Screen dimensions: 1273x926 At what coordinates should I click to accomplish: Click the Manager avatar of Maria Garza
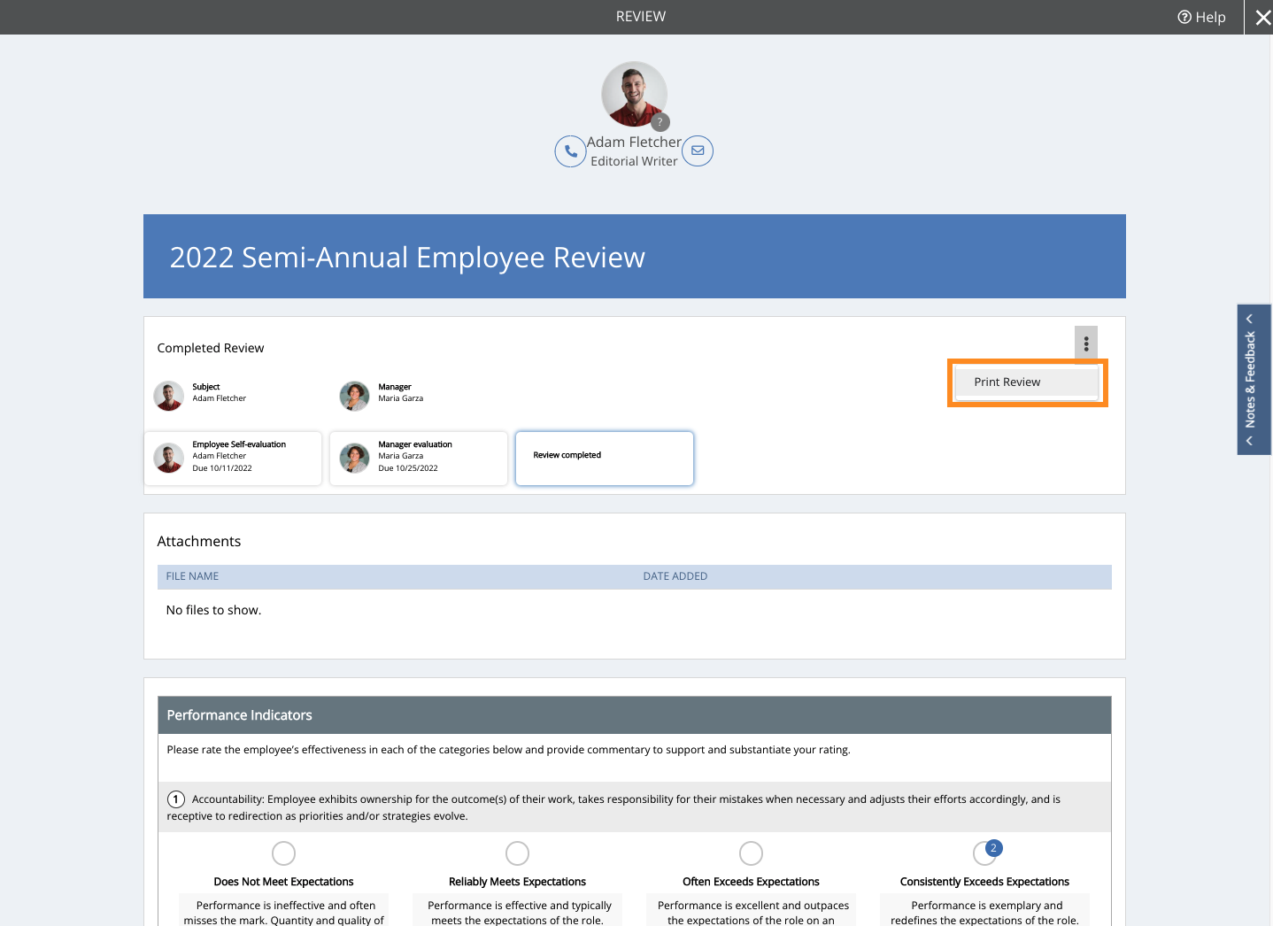click(x=355, y=396)
